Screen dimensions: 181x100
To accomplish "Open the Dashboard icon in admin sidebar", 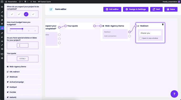I will [2, 7].
